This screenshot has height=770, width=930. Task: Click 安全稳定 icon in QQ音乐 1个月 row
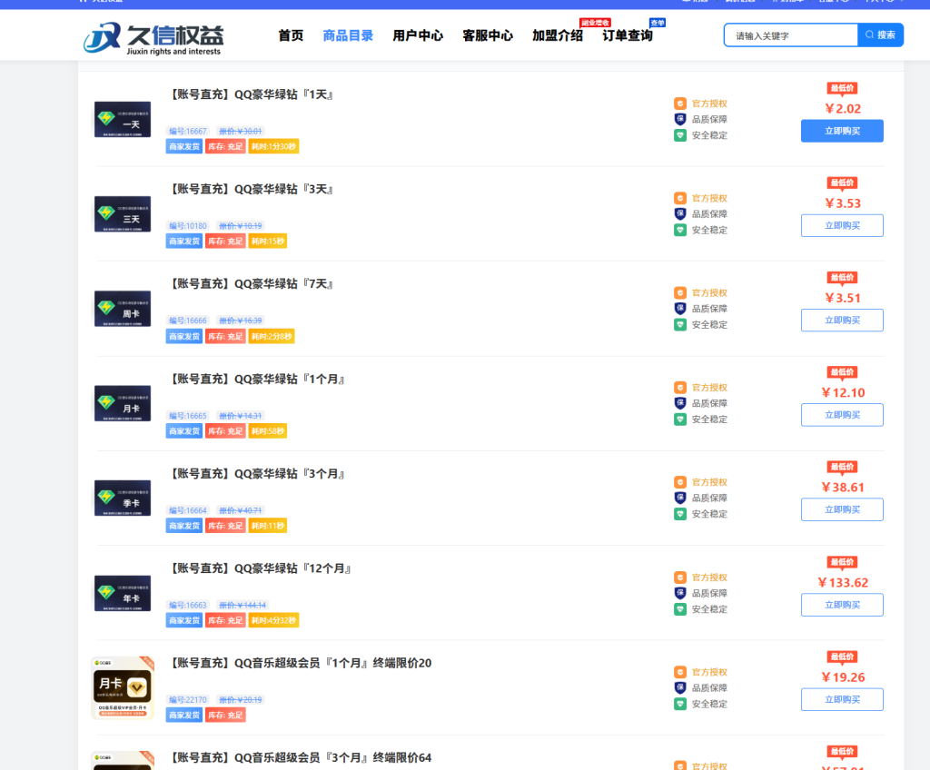[x=680, y=704]
